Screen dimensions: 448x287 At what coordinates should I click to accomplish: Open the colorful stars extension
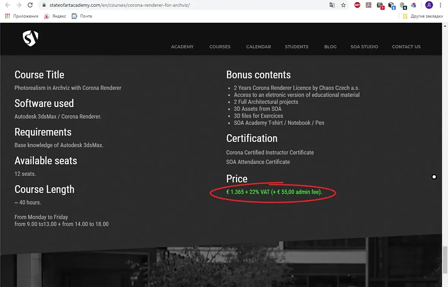click(x=413, y=5)
